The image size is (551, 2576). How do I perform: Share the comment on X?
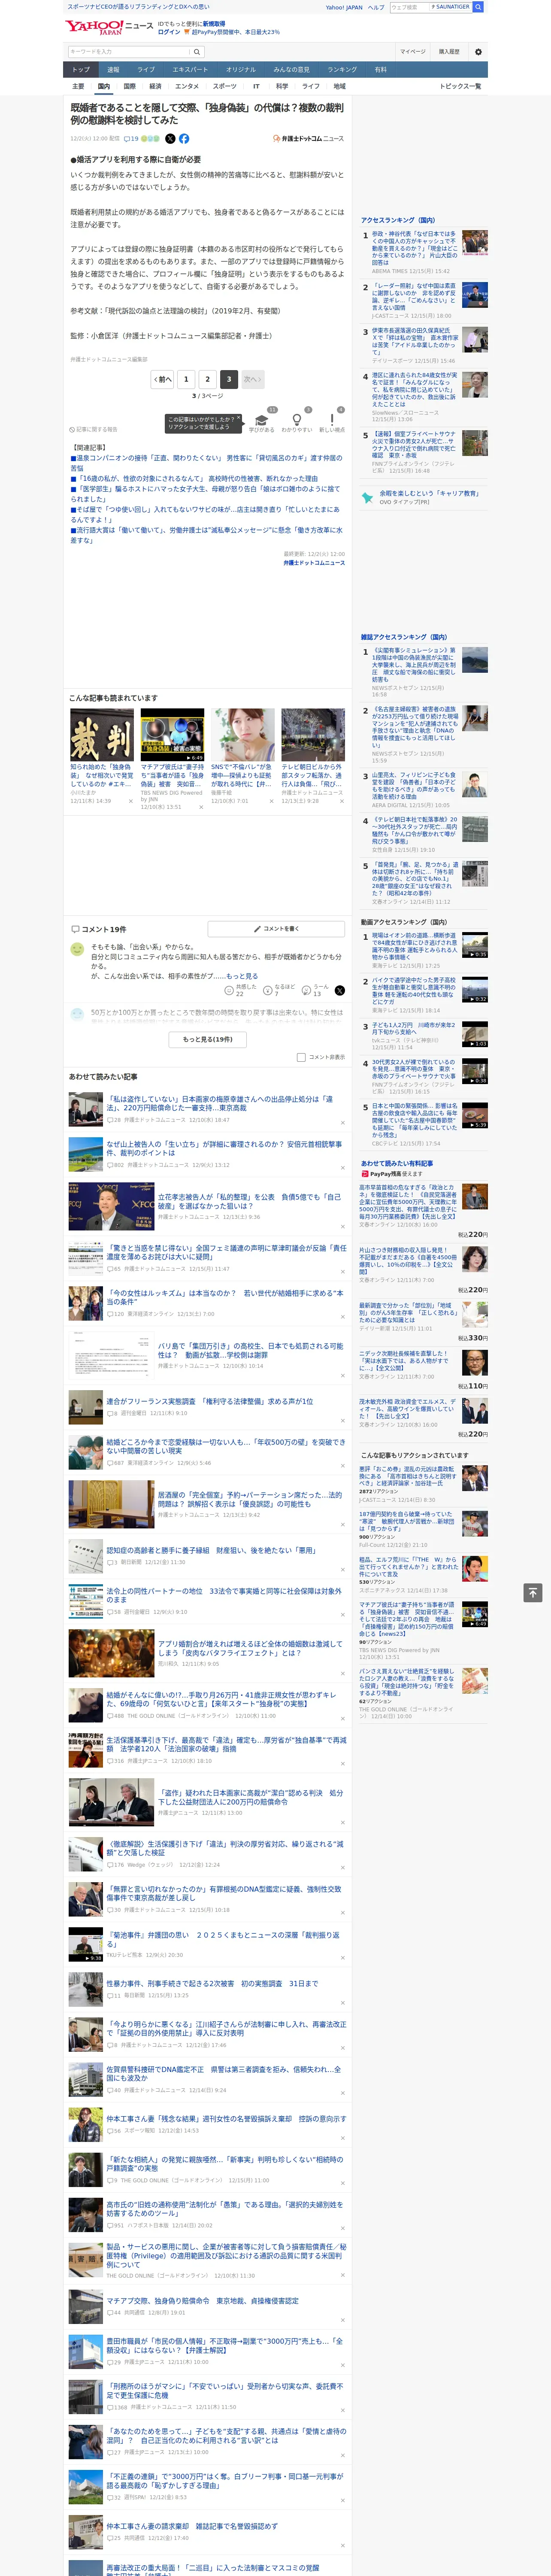click(x=339, y=990)
